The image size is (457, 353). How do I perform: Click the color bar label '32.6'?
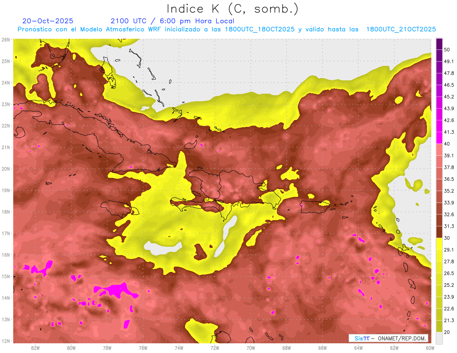point(449,215)
